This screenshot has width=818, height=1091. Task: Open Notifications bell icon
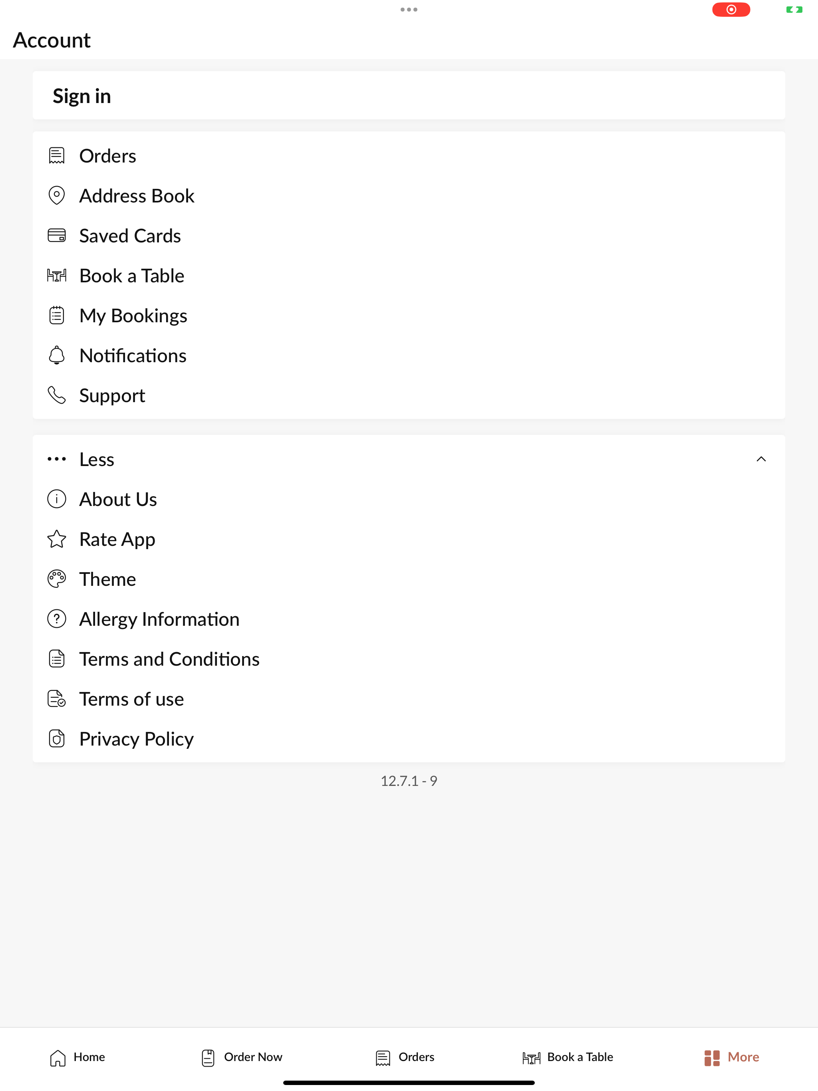[57, 355]
